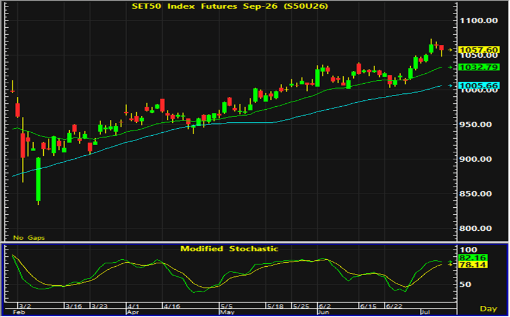Click the 100 stochastic scale label
Screen dimensions: 510x317
(469, 250)
